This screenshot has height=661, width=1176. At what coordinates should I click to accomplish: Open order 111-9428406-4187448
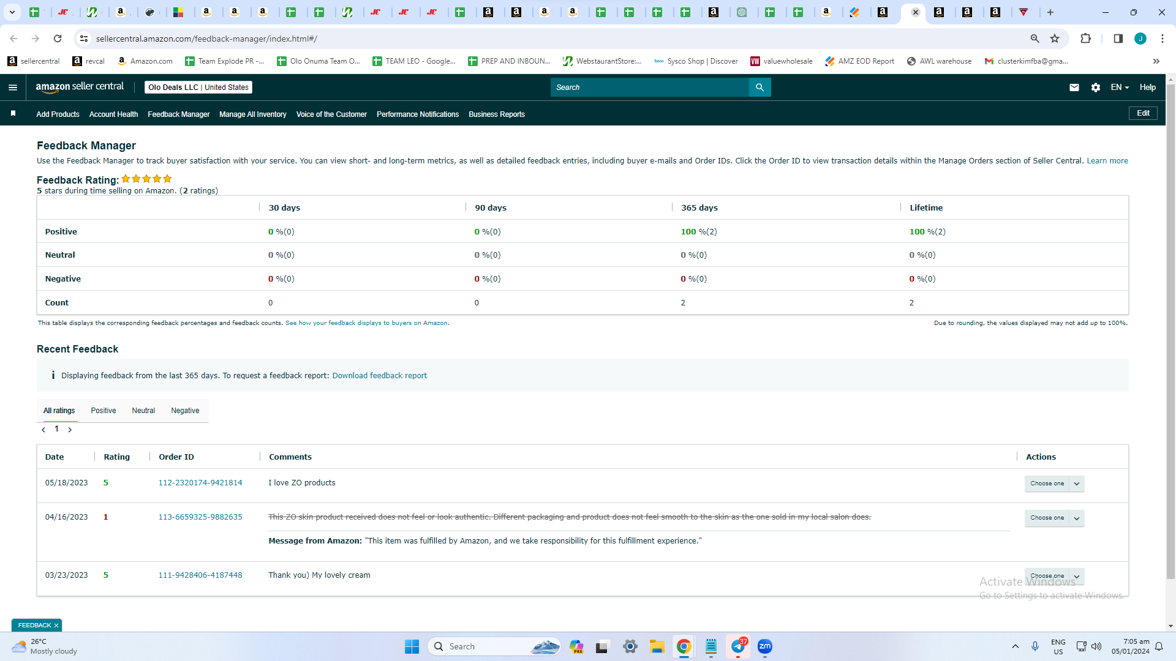pyautogui.click(x=200, y=575)
